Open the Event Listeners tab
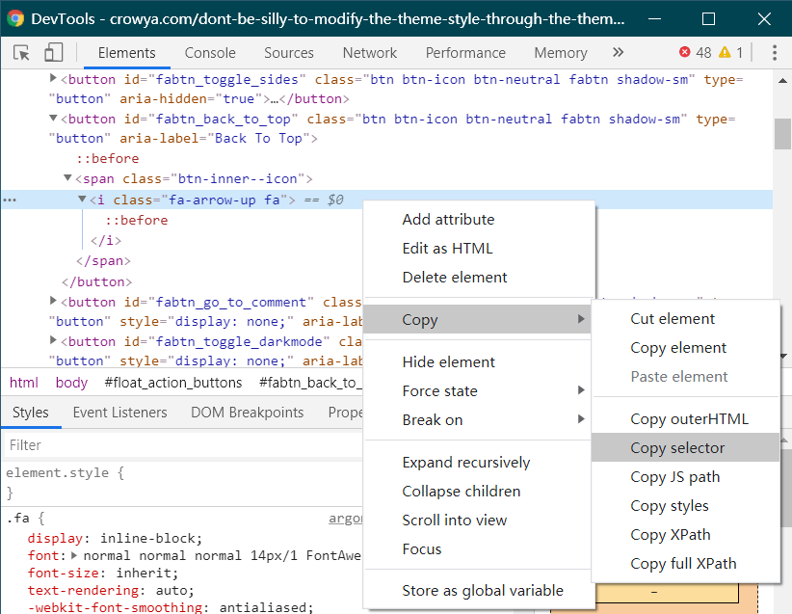Viewport: 792px width, 614px height. pos(119,413)
